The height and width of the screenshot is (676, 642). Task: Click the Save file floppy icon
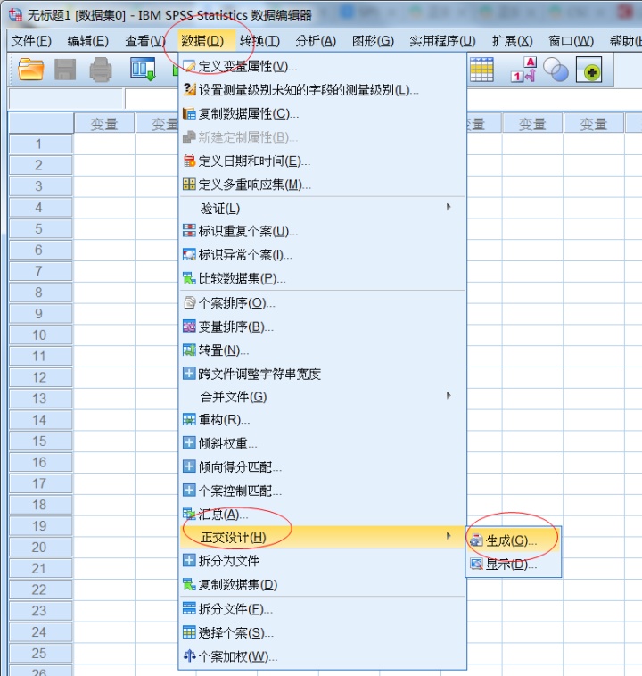[65, 70]
